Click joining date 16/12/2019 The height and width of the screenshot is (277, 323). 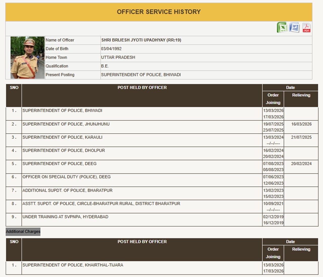pyautogui.click(x=273, y=223)
